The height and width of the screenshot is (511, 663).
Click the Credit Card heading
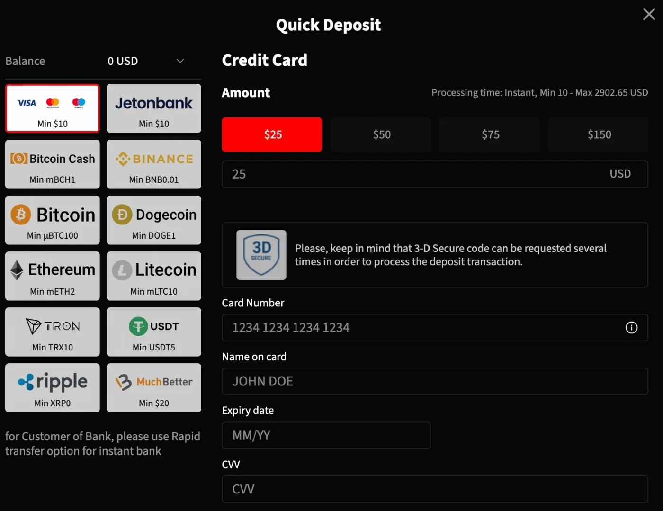coord(265,60)
